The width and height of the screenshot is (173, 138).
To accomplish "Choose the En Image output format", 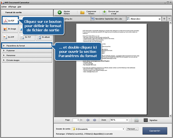I will [10, 29].
